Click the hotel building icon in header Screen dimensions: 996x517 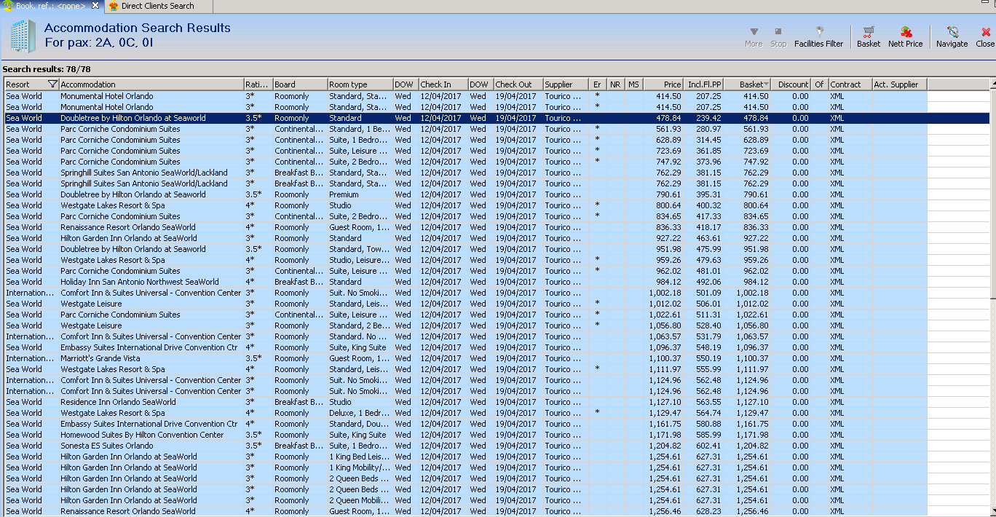(x=22, y=36)
